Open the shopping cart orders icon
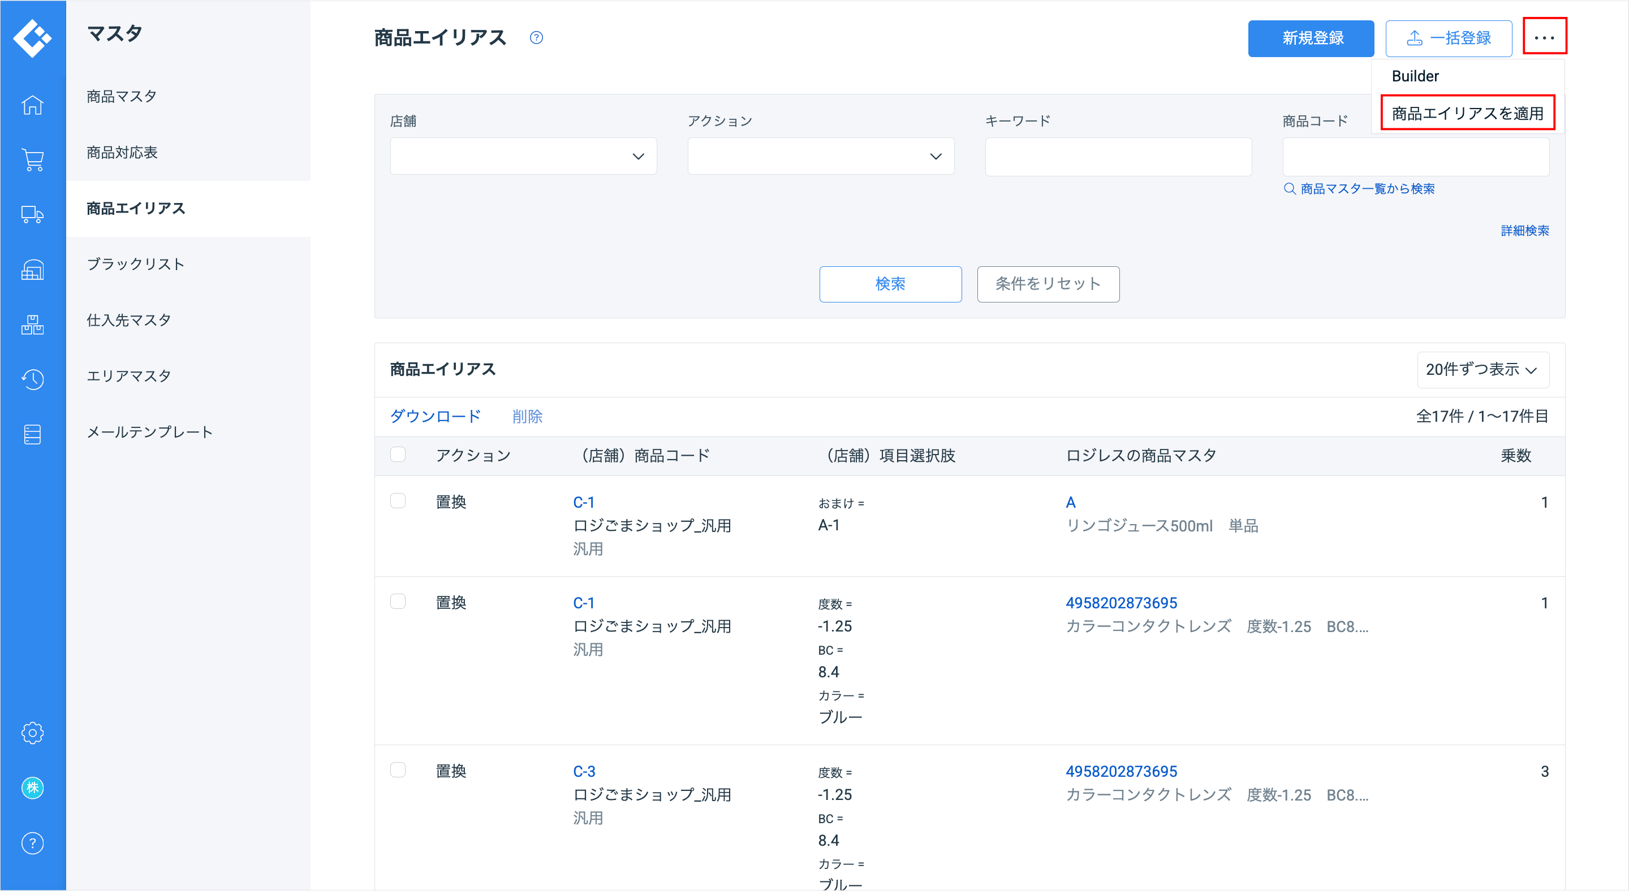The image size is (1629, 891). coord(32,159)
